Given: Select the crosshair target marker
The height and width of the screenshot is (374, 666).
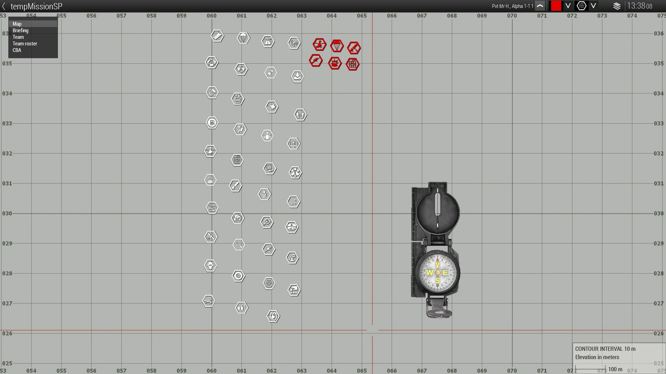Looking at the screenshot, I should (x=269, y=283).
